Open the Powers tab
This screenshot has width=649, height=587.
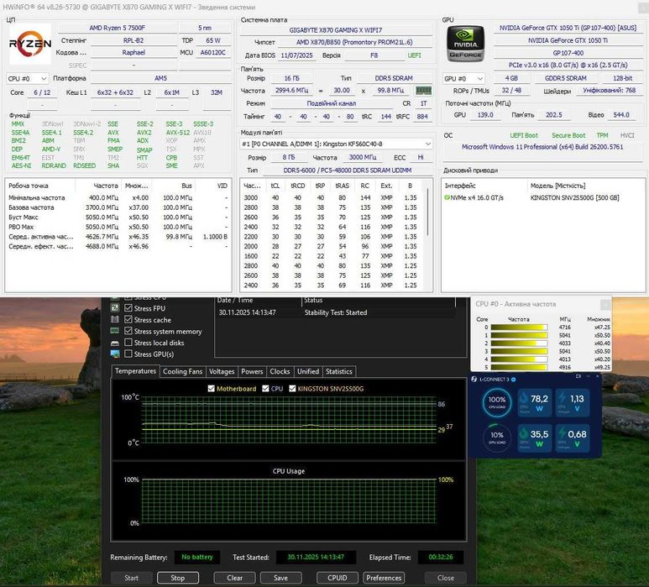252,371
